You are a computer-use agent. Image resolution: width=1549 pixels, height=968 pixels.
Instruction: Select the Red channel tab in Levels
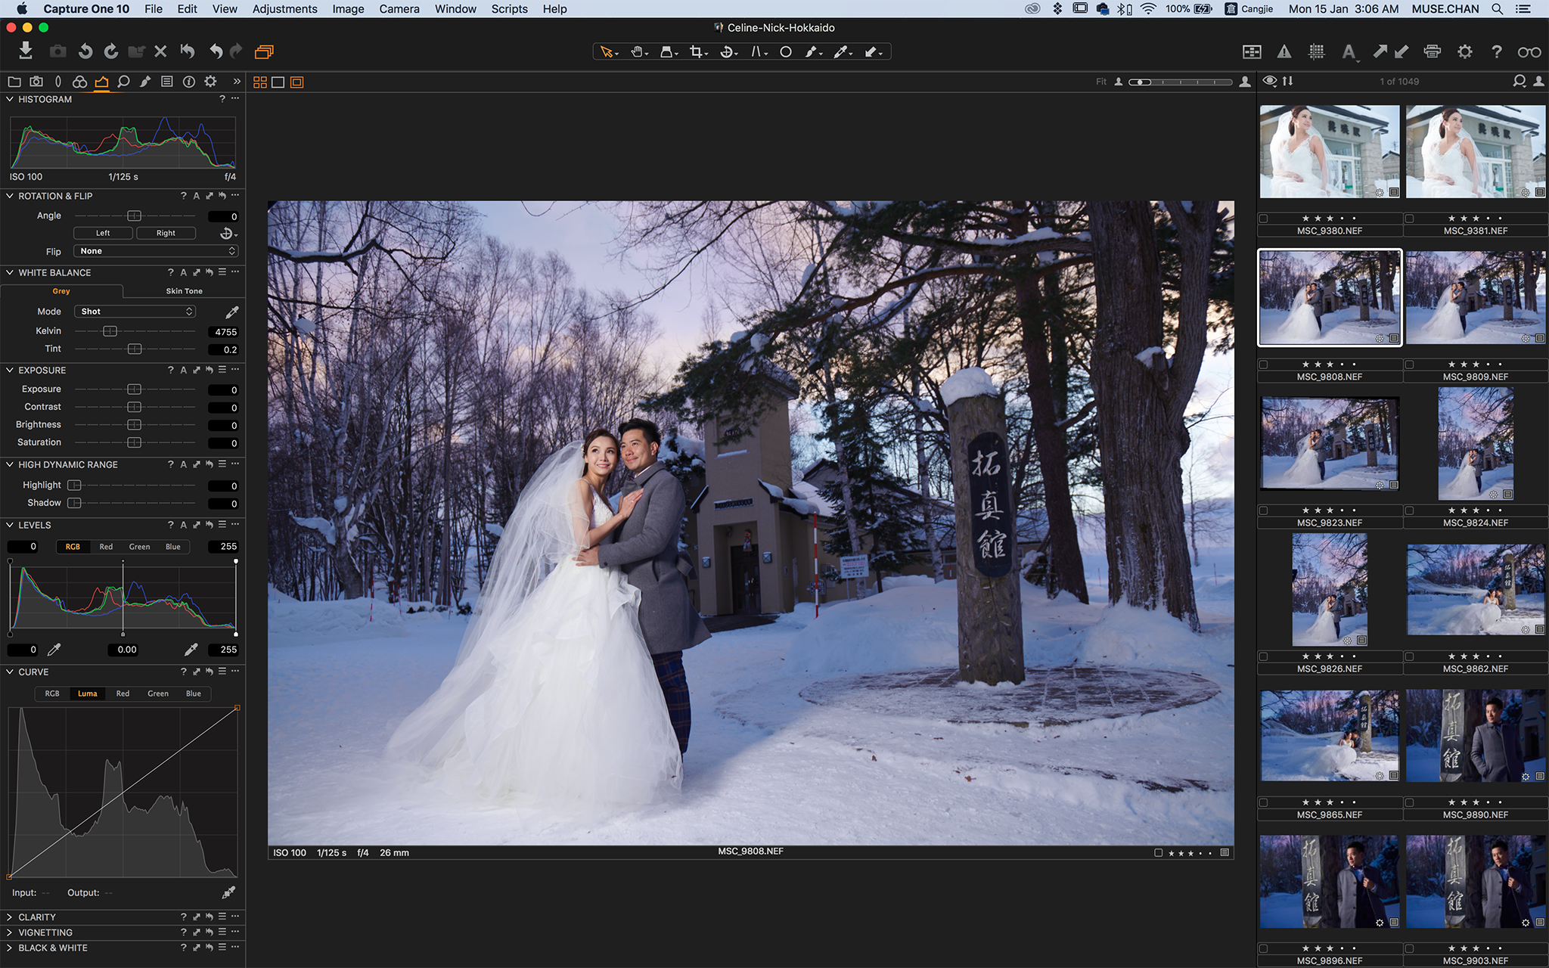pyautogui.click(x=106, y=547)
